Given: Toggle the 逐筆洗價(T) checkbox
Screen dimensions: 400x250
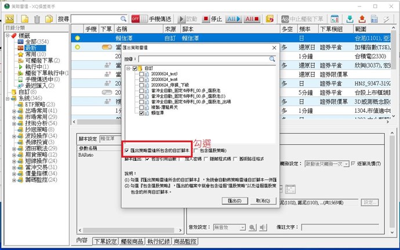Looking at the screenshot, I should click(353, 164).
